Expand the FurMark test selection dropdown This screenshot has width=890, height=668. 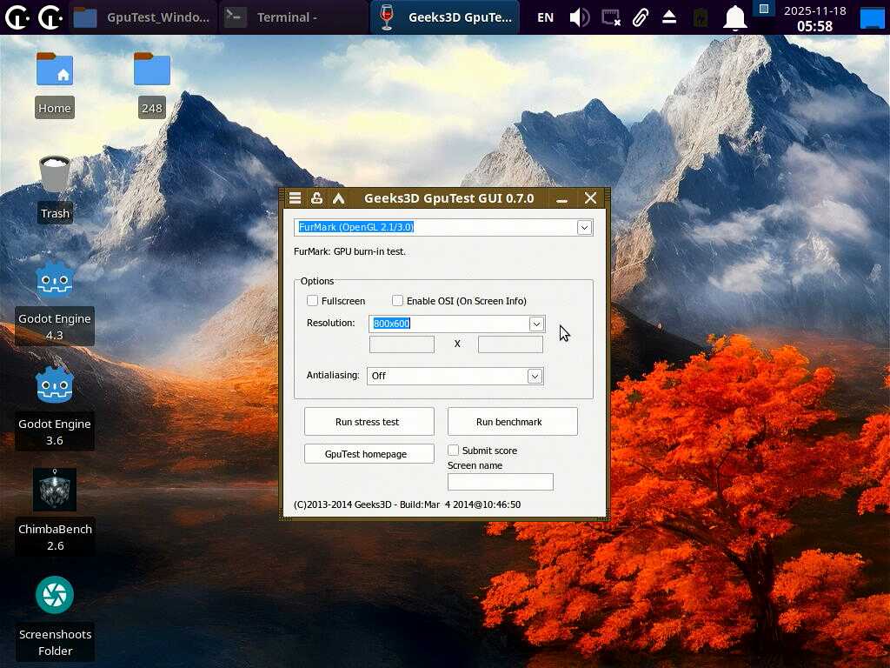coord(585,228)
